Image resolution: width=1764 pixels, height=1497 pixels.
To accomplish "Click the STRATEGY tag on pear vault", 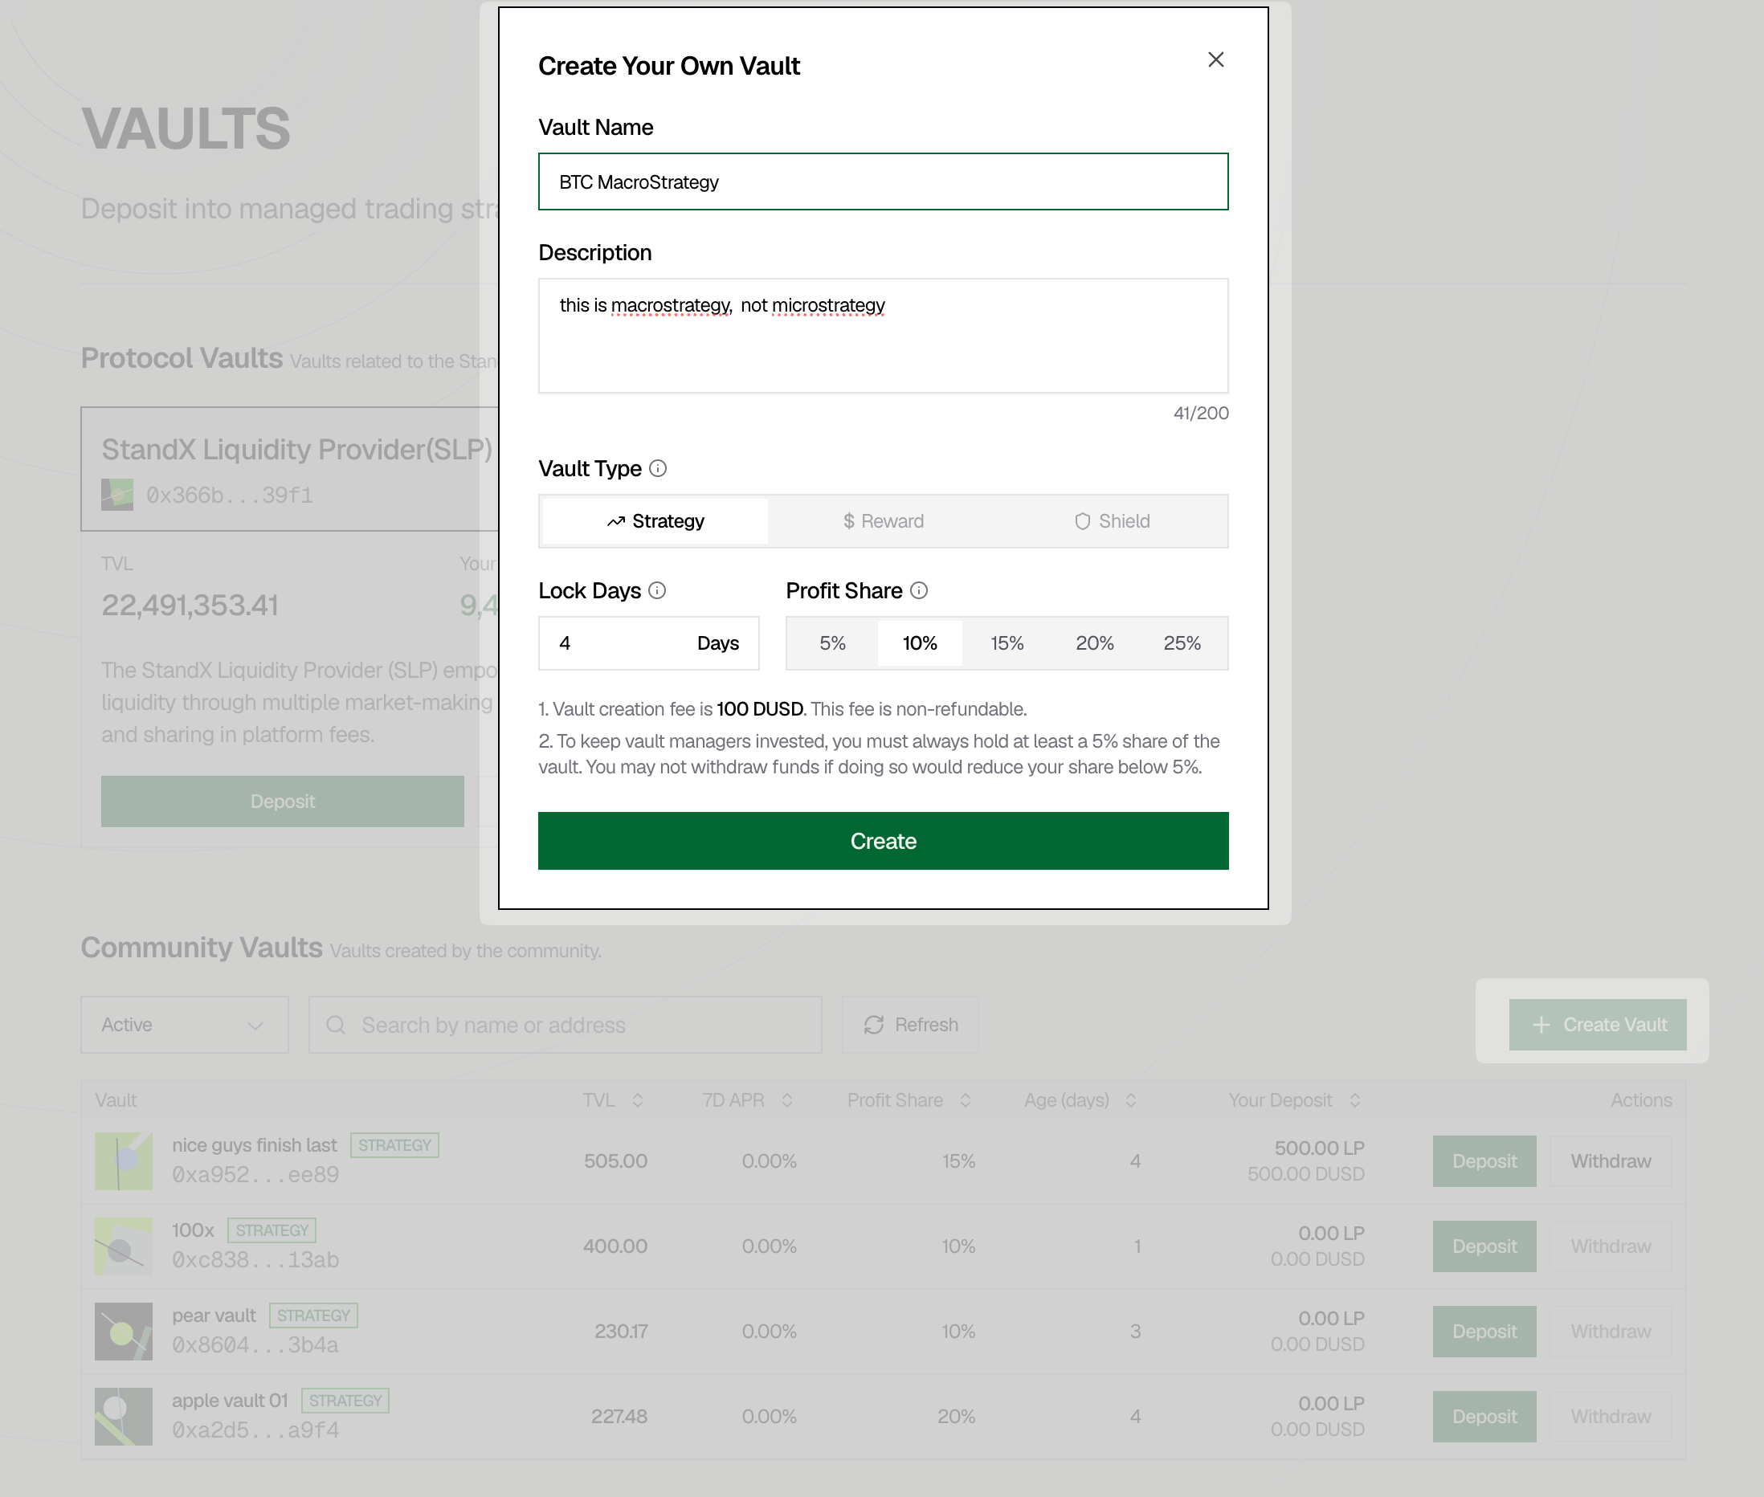I will 313,1315.
